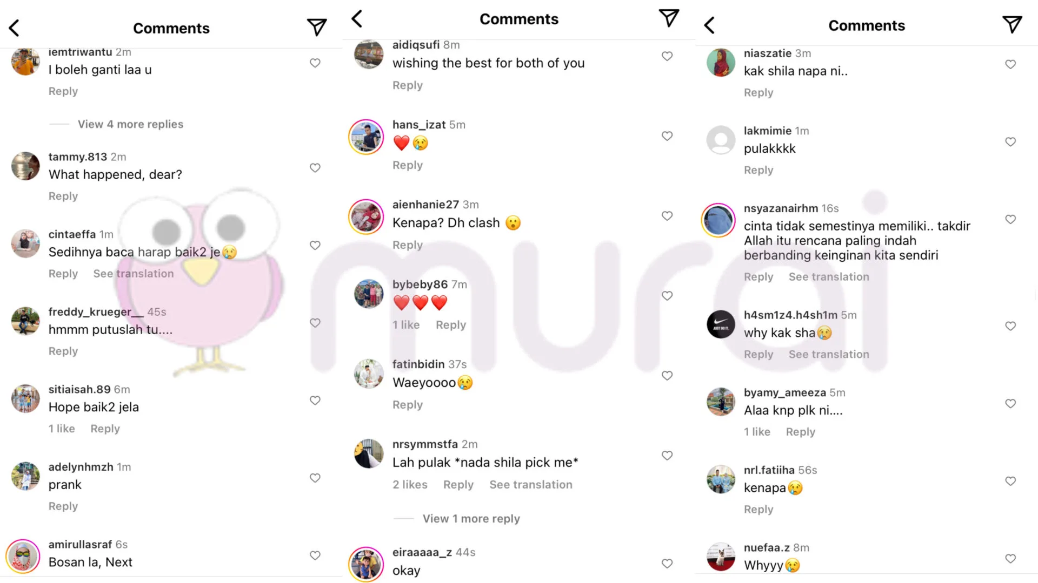Reply to byamy_ameeza's comment
This screenshot has height=583, width=1038.
point(800,432)
